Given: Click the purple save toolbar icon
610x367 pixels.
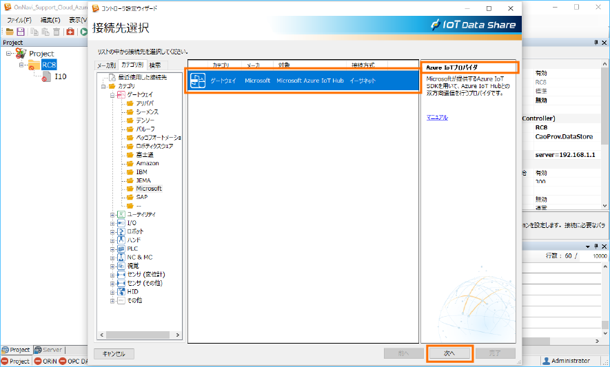Looking at the screenshot, I should click(x=21, y=32).
